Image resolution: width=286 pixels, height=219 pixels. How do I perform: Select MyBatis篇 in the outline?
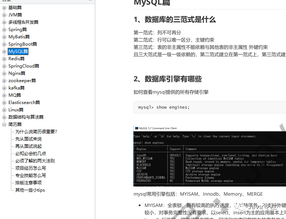[x=19, y=37]
